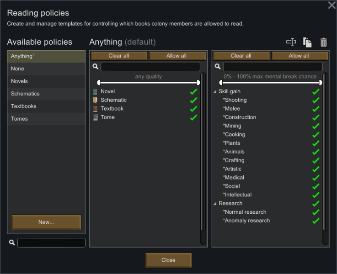This screenshot has height=274, width=337.
Task: Disable the Novel checkmark
Action: tap(193, 91)
